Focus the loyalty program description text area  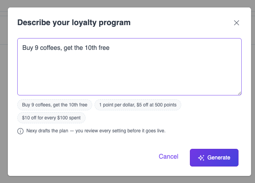[x=129, y=67]
